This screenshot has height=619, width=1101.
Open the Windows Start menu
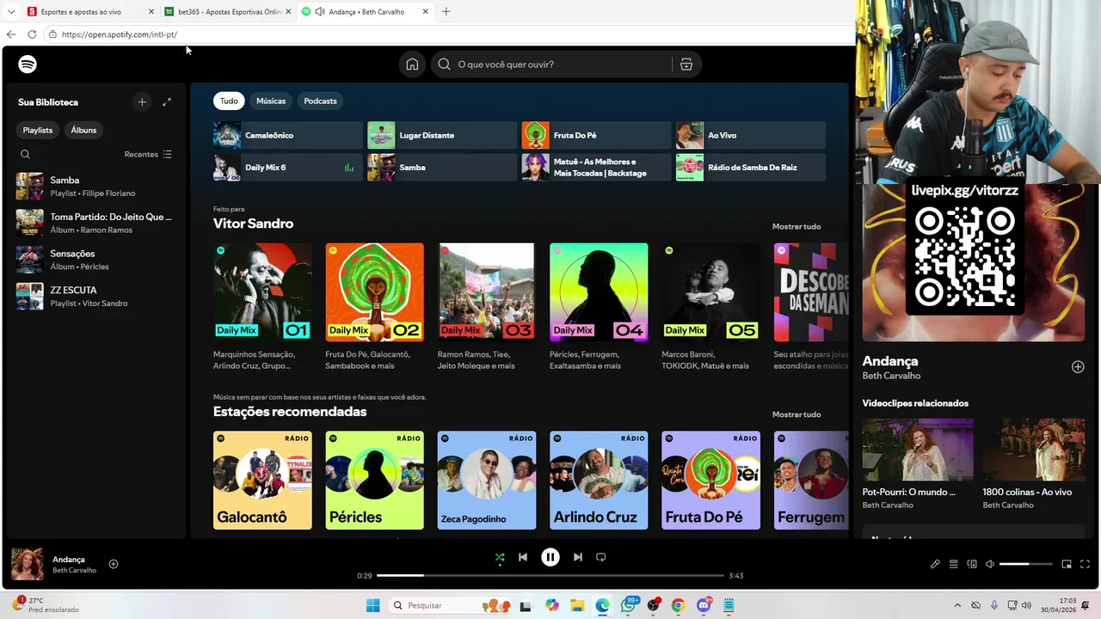[372, 606]
